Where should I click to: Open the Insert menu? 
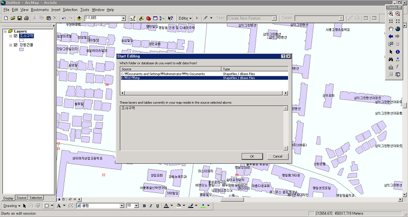pos(56,10)
